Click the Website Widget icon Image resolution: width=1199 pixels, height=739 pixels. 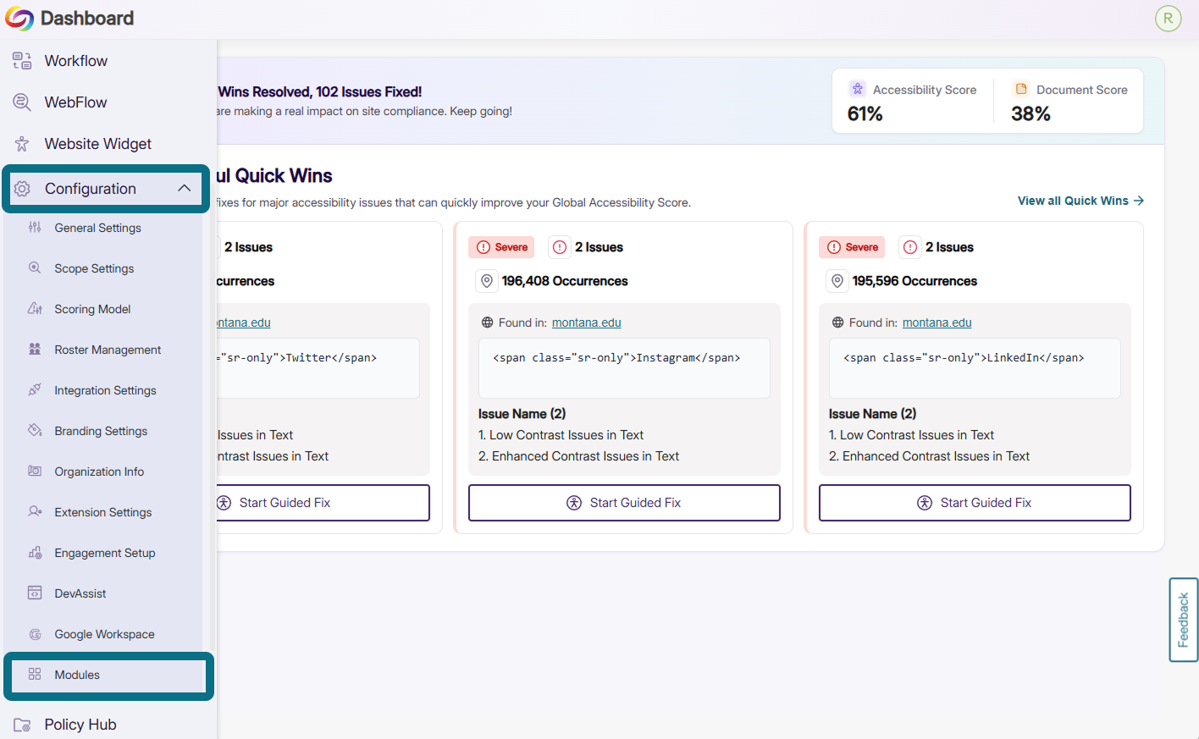(x=22, y=144)
